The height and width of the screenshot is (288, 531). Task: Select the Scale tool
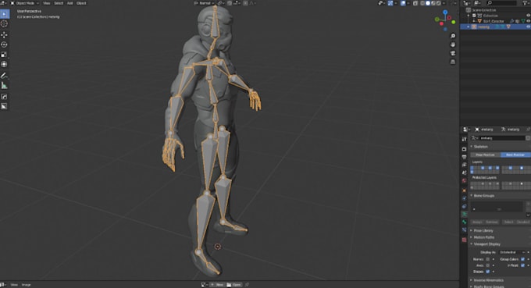tap(4, 55)
